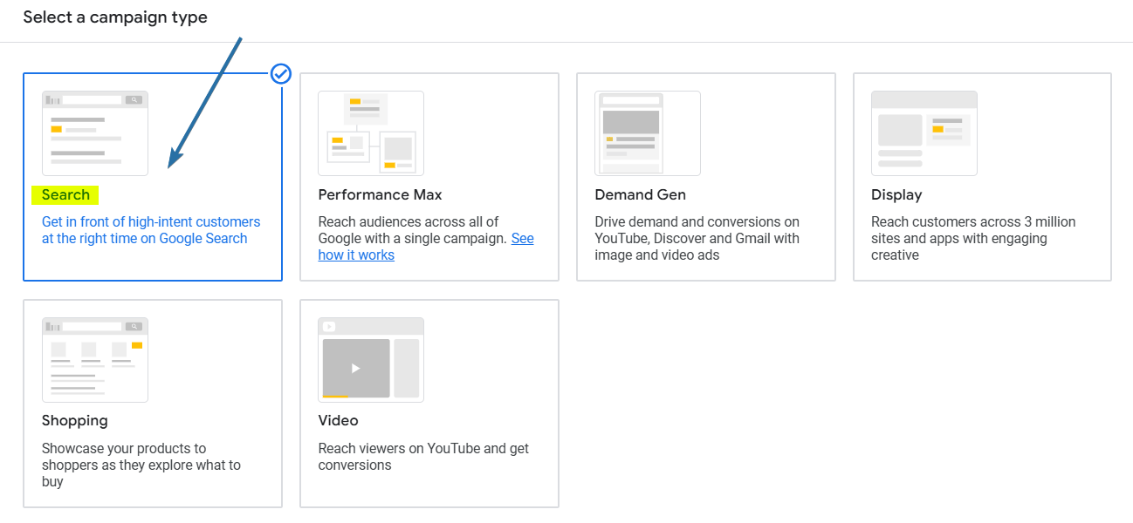
Task: Click the Demand Gen feed icon
Action: pos(648,132)
